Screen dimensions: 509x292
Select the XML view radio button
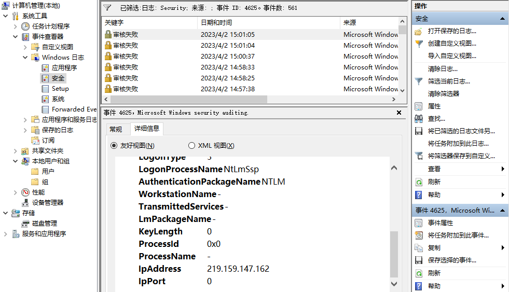tap(191, 146)
